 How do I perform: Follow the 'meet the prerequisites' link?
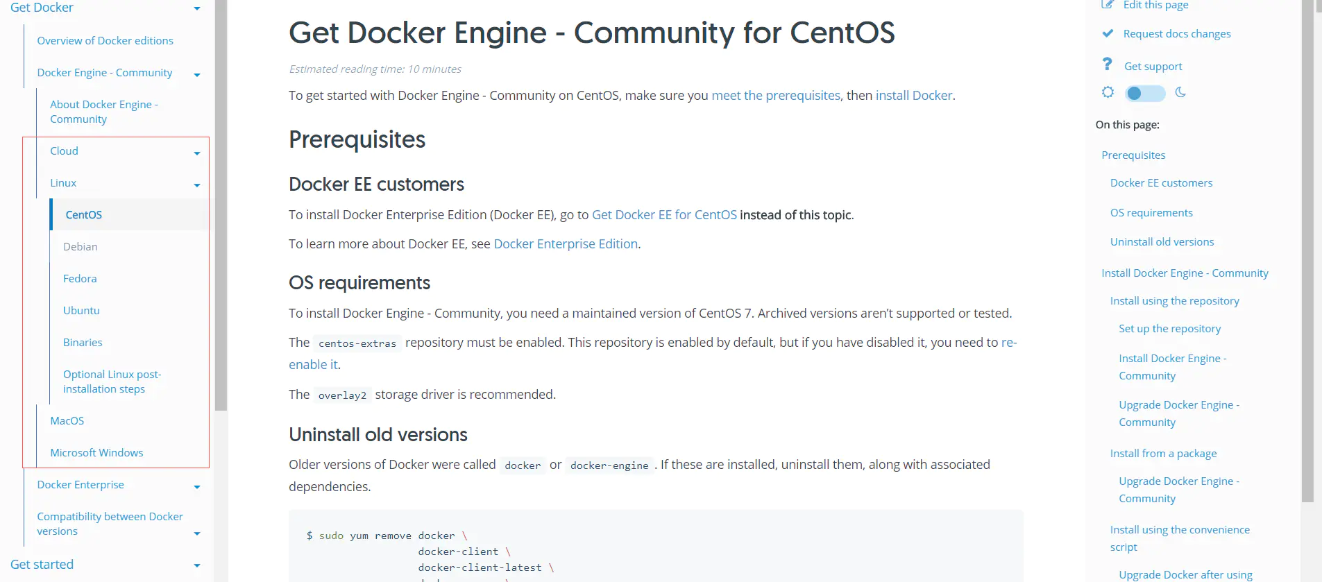775,96
